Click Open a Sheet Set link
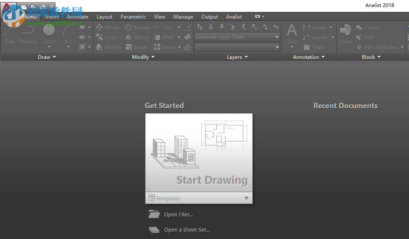The height and width of the screenshot is (239, 409). (187, 230)
